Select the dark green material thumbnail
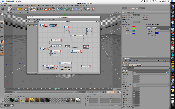The width and height of the screenshot is (175, 109). (11, 100)
